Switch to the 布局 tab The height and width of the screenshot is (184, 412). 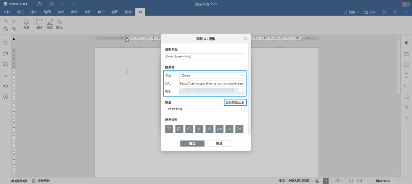[x=61, y=12]
